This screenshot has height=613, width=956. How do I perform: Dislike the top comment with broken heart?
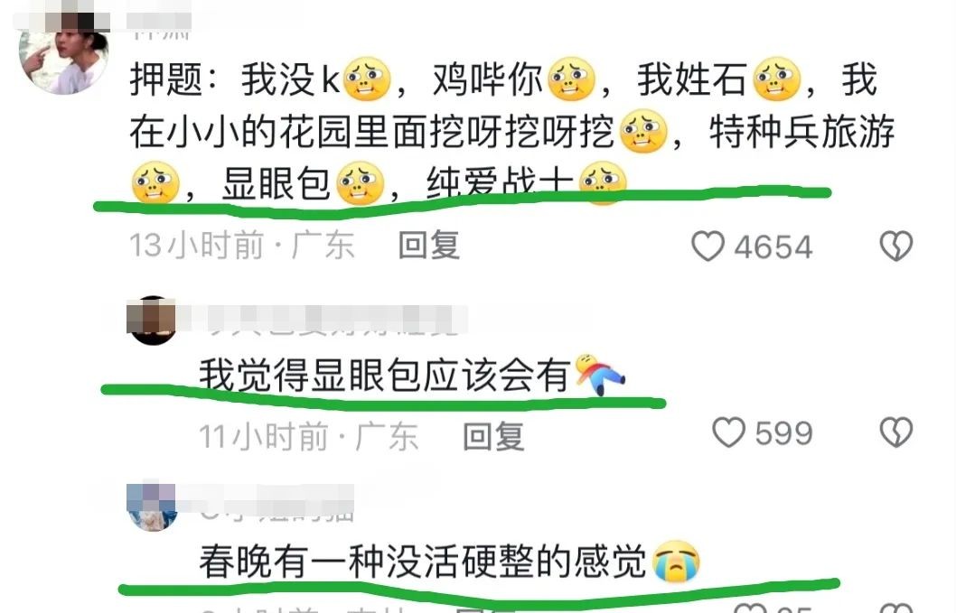pos(896,246)
